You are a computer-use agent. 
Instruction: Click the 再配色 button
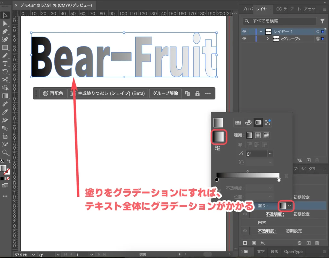(x=53, y=93)
